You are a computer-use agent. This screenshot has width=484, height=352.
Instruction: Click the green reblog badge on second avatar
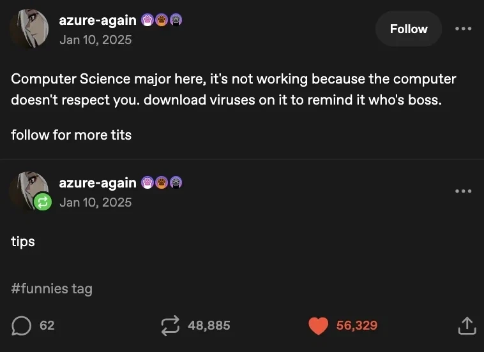point(43,202)
